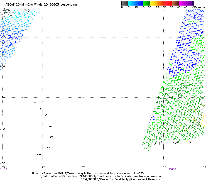The width and height of the screenshot is (206, 181).
Task: Click the green 15-20 knots legend color
Action: pyautogui.click(x=146, y=3)
